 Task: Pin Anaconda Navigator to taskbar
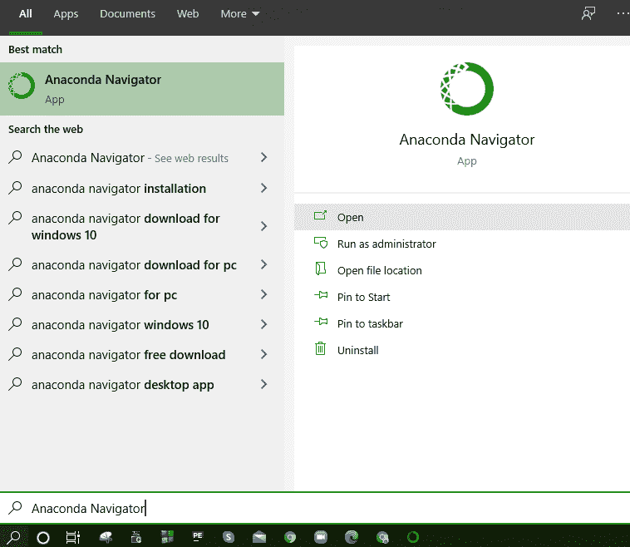tap(370, 323)
